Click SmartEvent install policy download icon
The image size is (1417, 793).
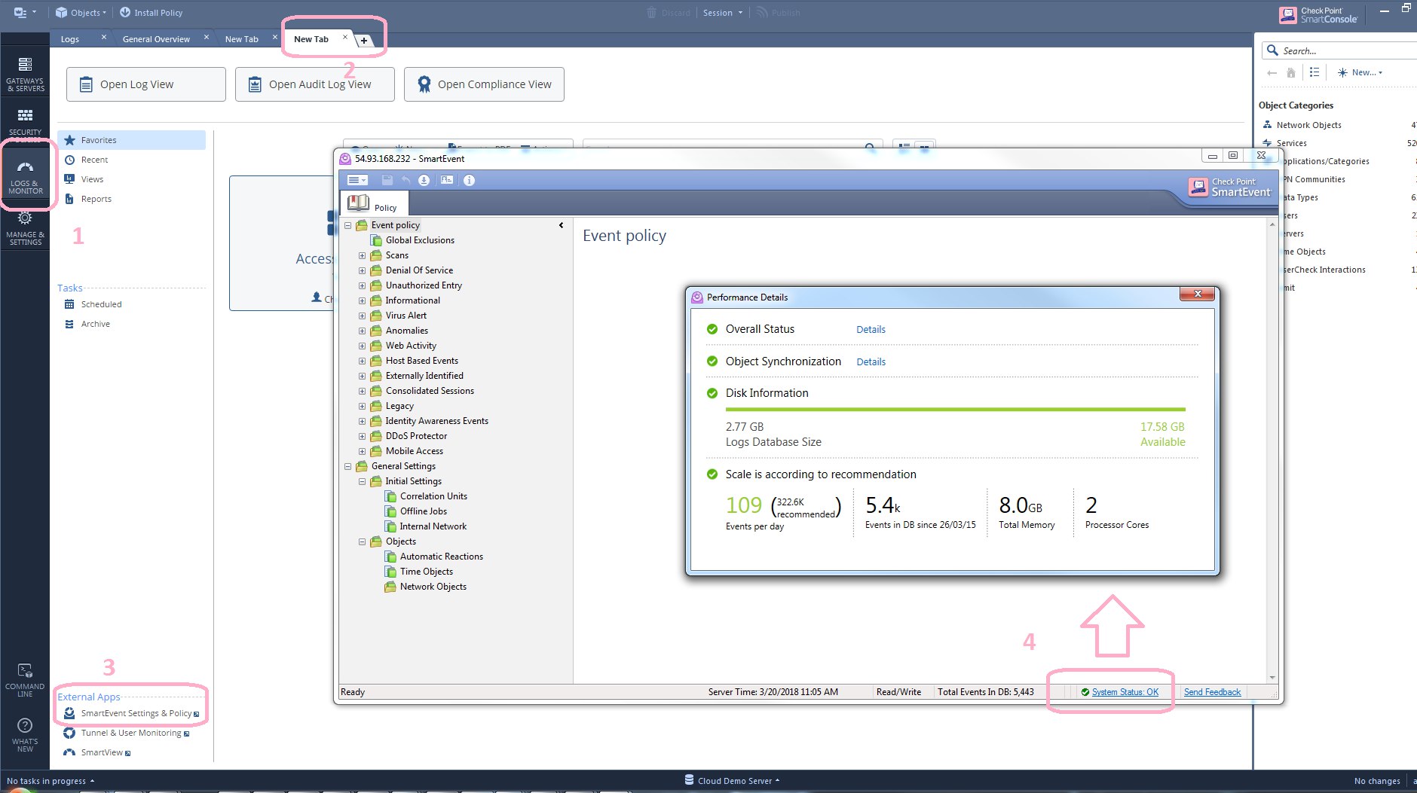point(424,180)
